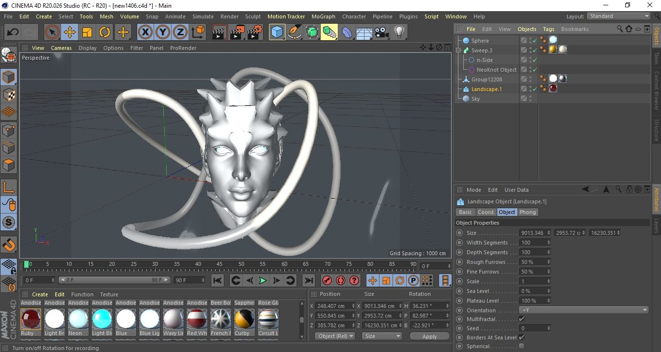The width and height of the screenshot is (661, 352).
Task: Collapse the Sweep.3 object tree
Action: click(458, 50)
